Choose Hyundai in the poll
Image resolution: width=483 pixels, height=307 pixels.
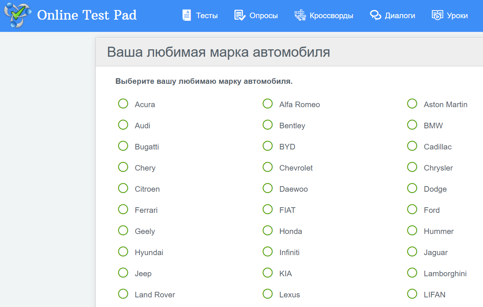coord(123,251)
